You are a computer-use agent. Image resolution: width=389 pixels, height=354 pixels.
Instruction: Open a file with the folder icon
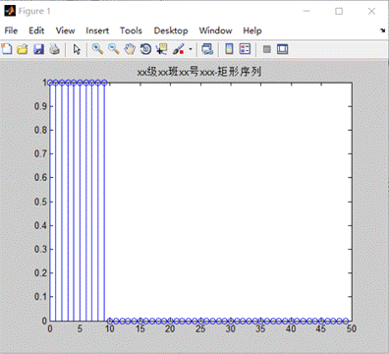tap(23, 49)
